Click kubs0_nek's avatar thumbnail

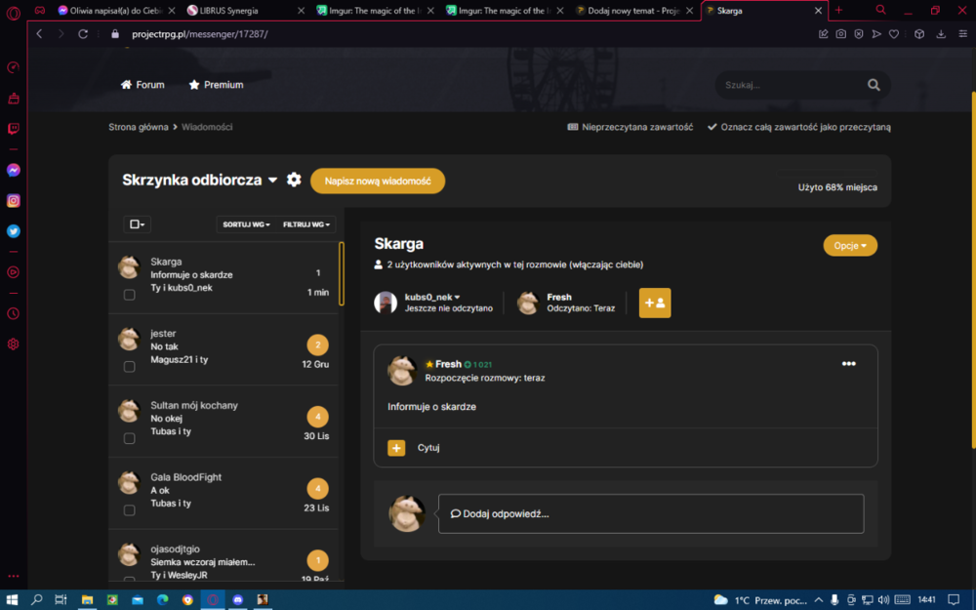(x=386, y=303)
